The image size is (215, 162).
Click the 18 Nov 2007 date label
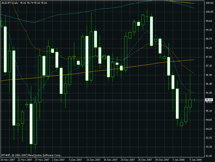[x=8, y=160]
